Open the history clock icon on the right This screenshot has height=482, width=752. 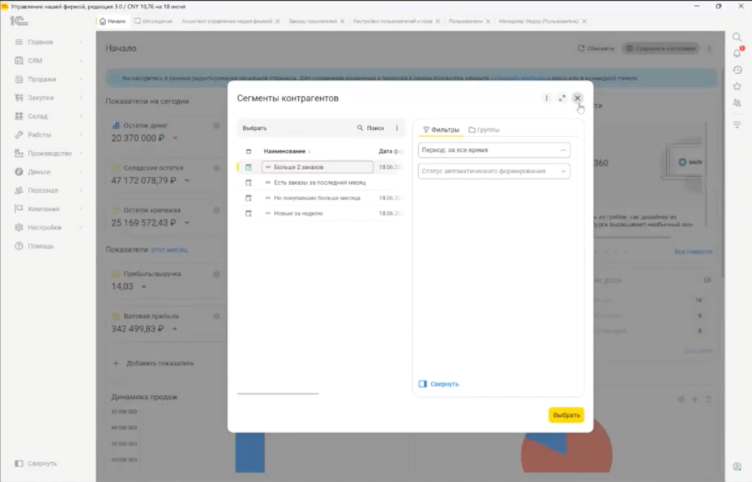pos(737,70)
